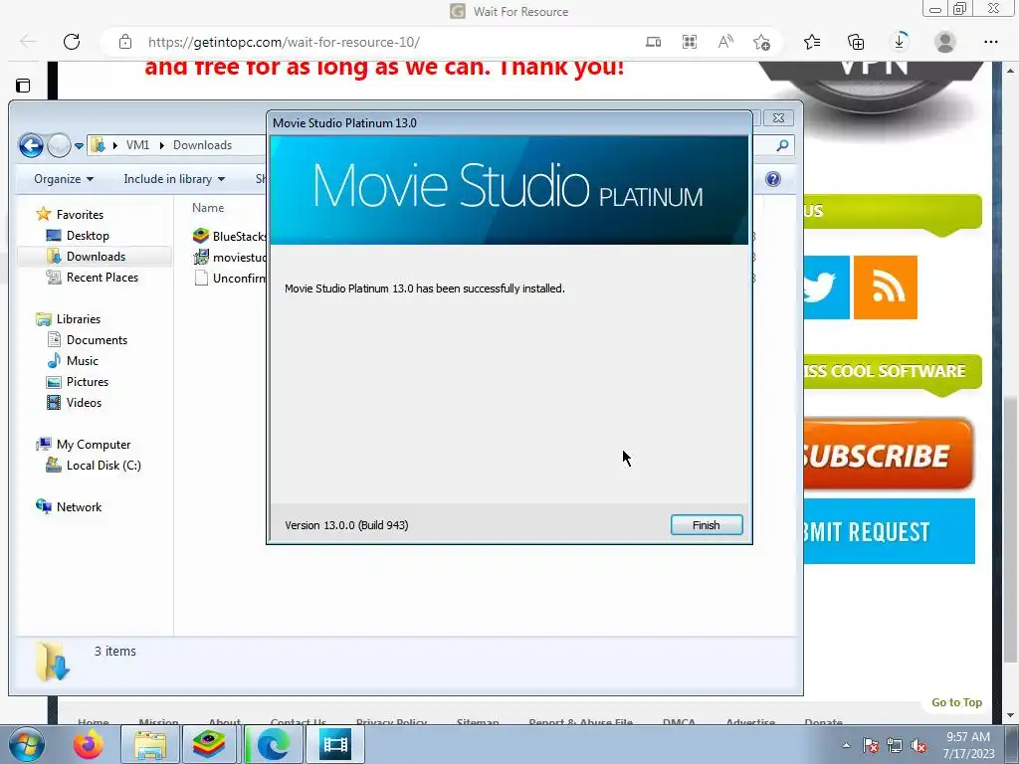Image resolution: width=1019 pixels, height=764 pixels.
Task: Open the Edge Favorites list
Action: pos(812,42)
